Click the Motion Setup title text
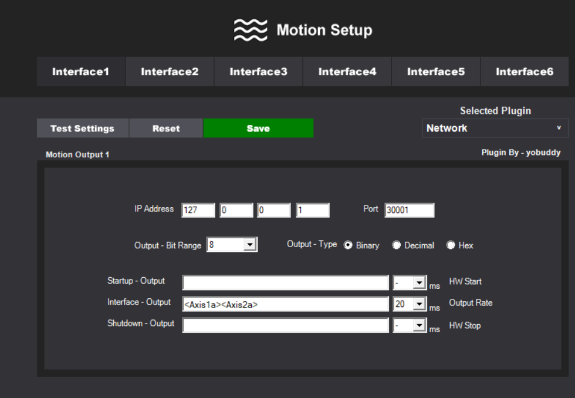Screen dimensions: 575x398 point(324,30)
